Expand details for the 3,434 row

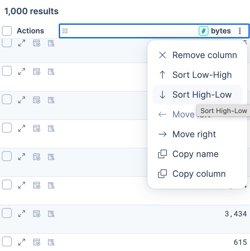(22, 214)
